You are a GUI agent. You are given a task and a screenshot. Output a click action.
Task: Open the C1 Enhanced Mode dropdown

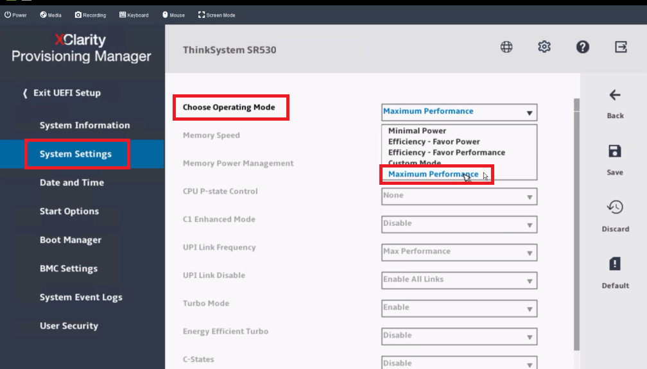click(460, 225)
